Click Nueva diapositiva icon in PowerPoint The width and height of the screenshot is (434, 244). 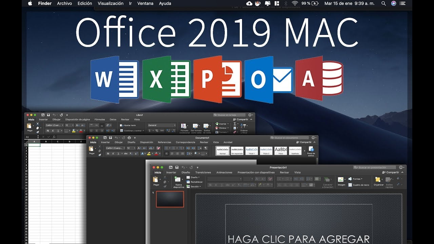178,179
